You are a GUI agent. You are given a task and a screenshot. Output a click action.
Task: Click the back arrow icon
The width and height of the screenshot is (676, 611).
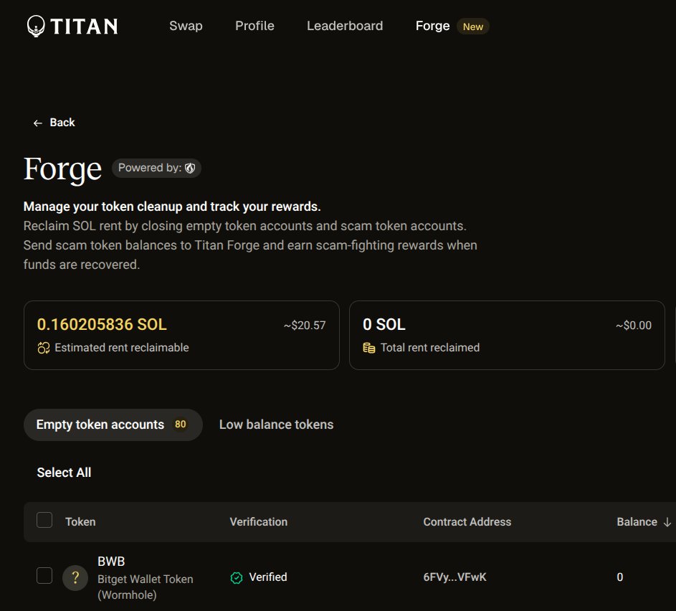coord(38,123)
